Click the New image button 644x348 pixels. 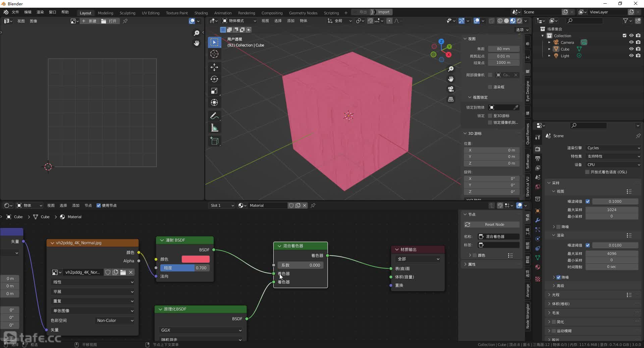pos(89,21)
